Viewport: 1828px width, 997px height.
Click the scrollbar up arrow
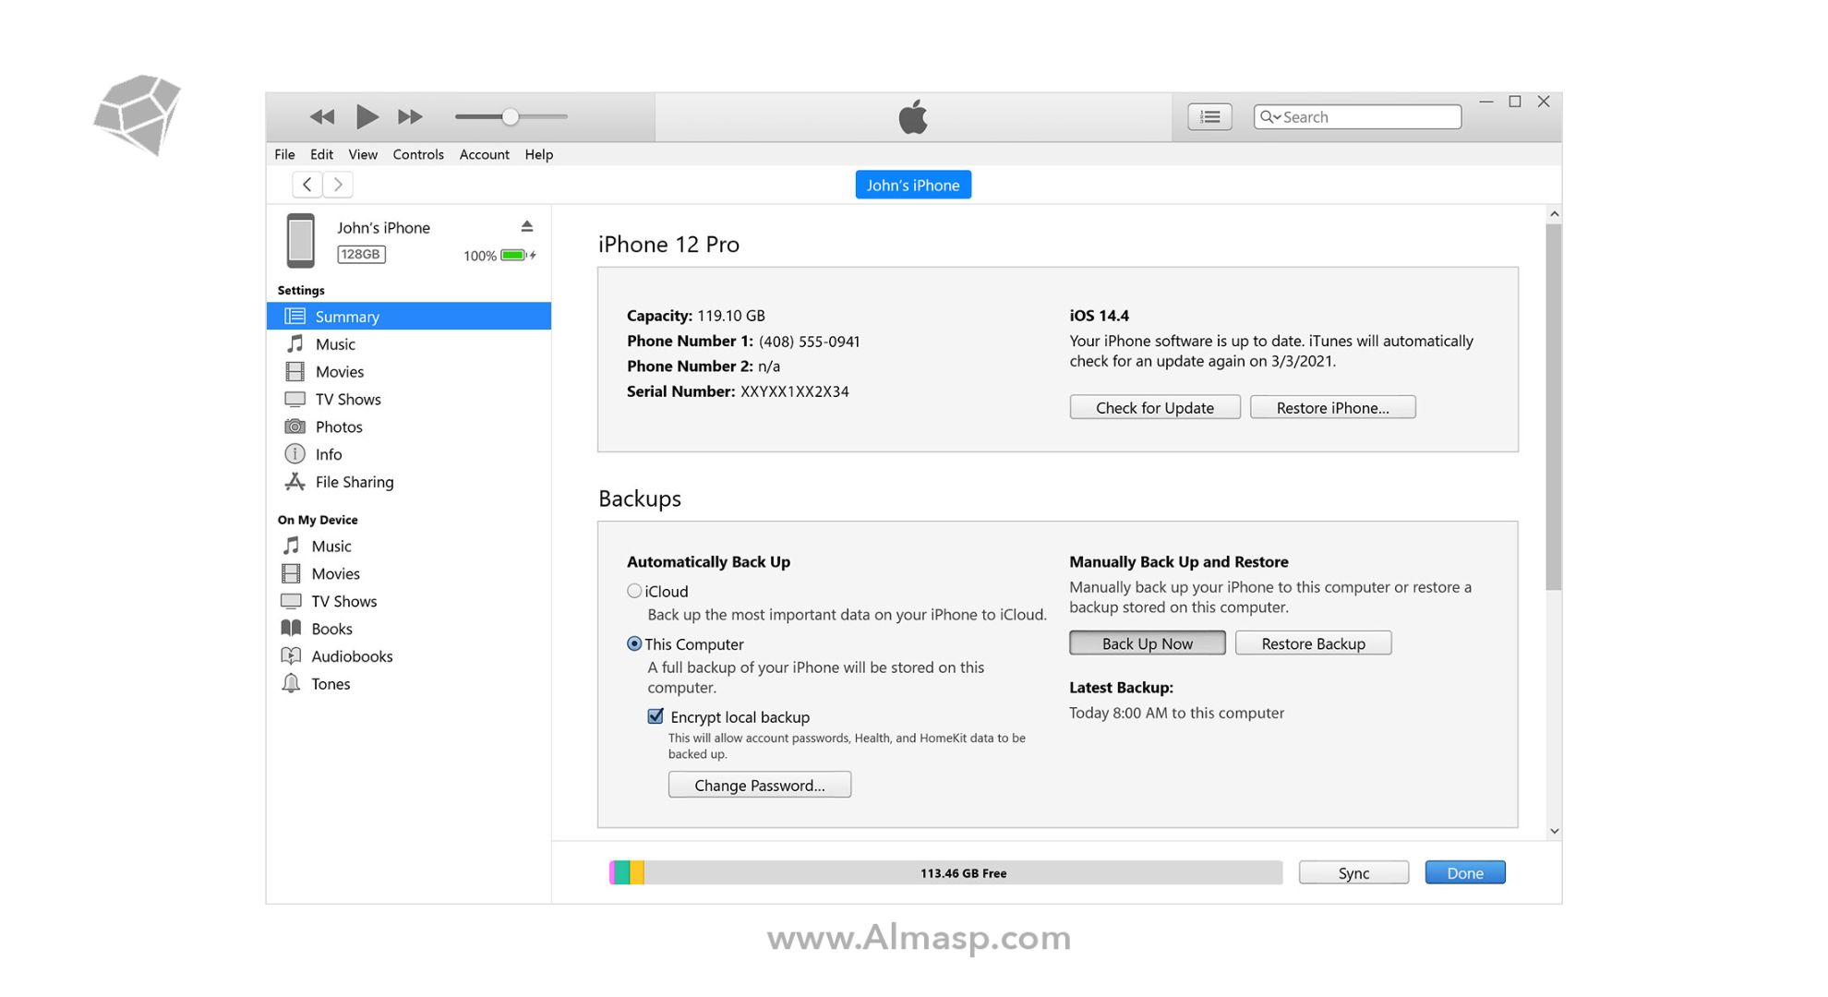[x=1554, y=214]
